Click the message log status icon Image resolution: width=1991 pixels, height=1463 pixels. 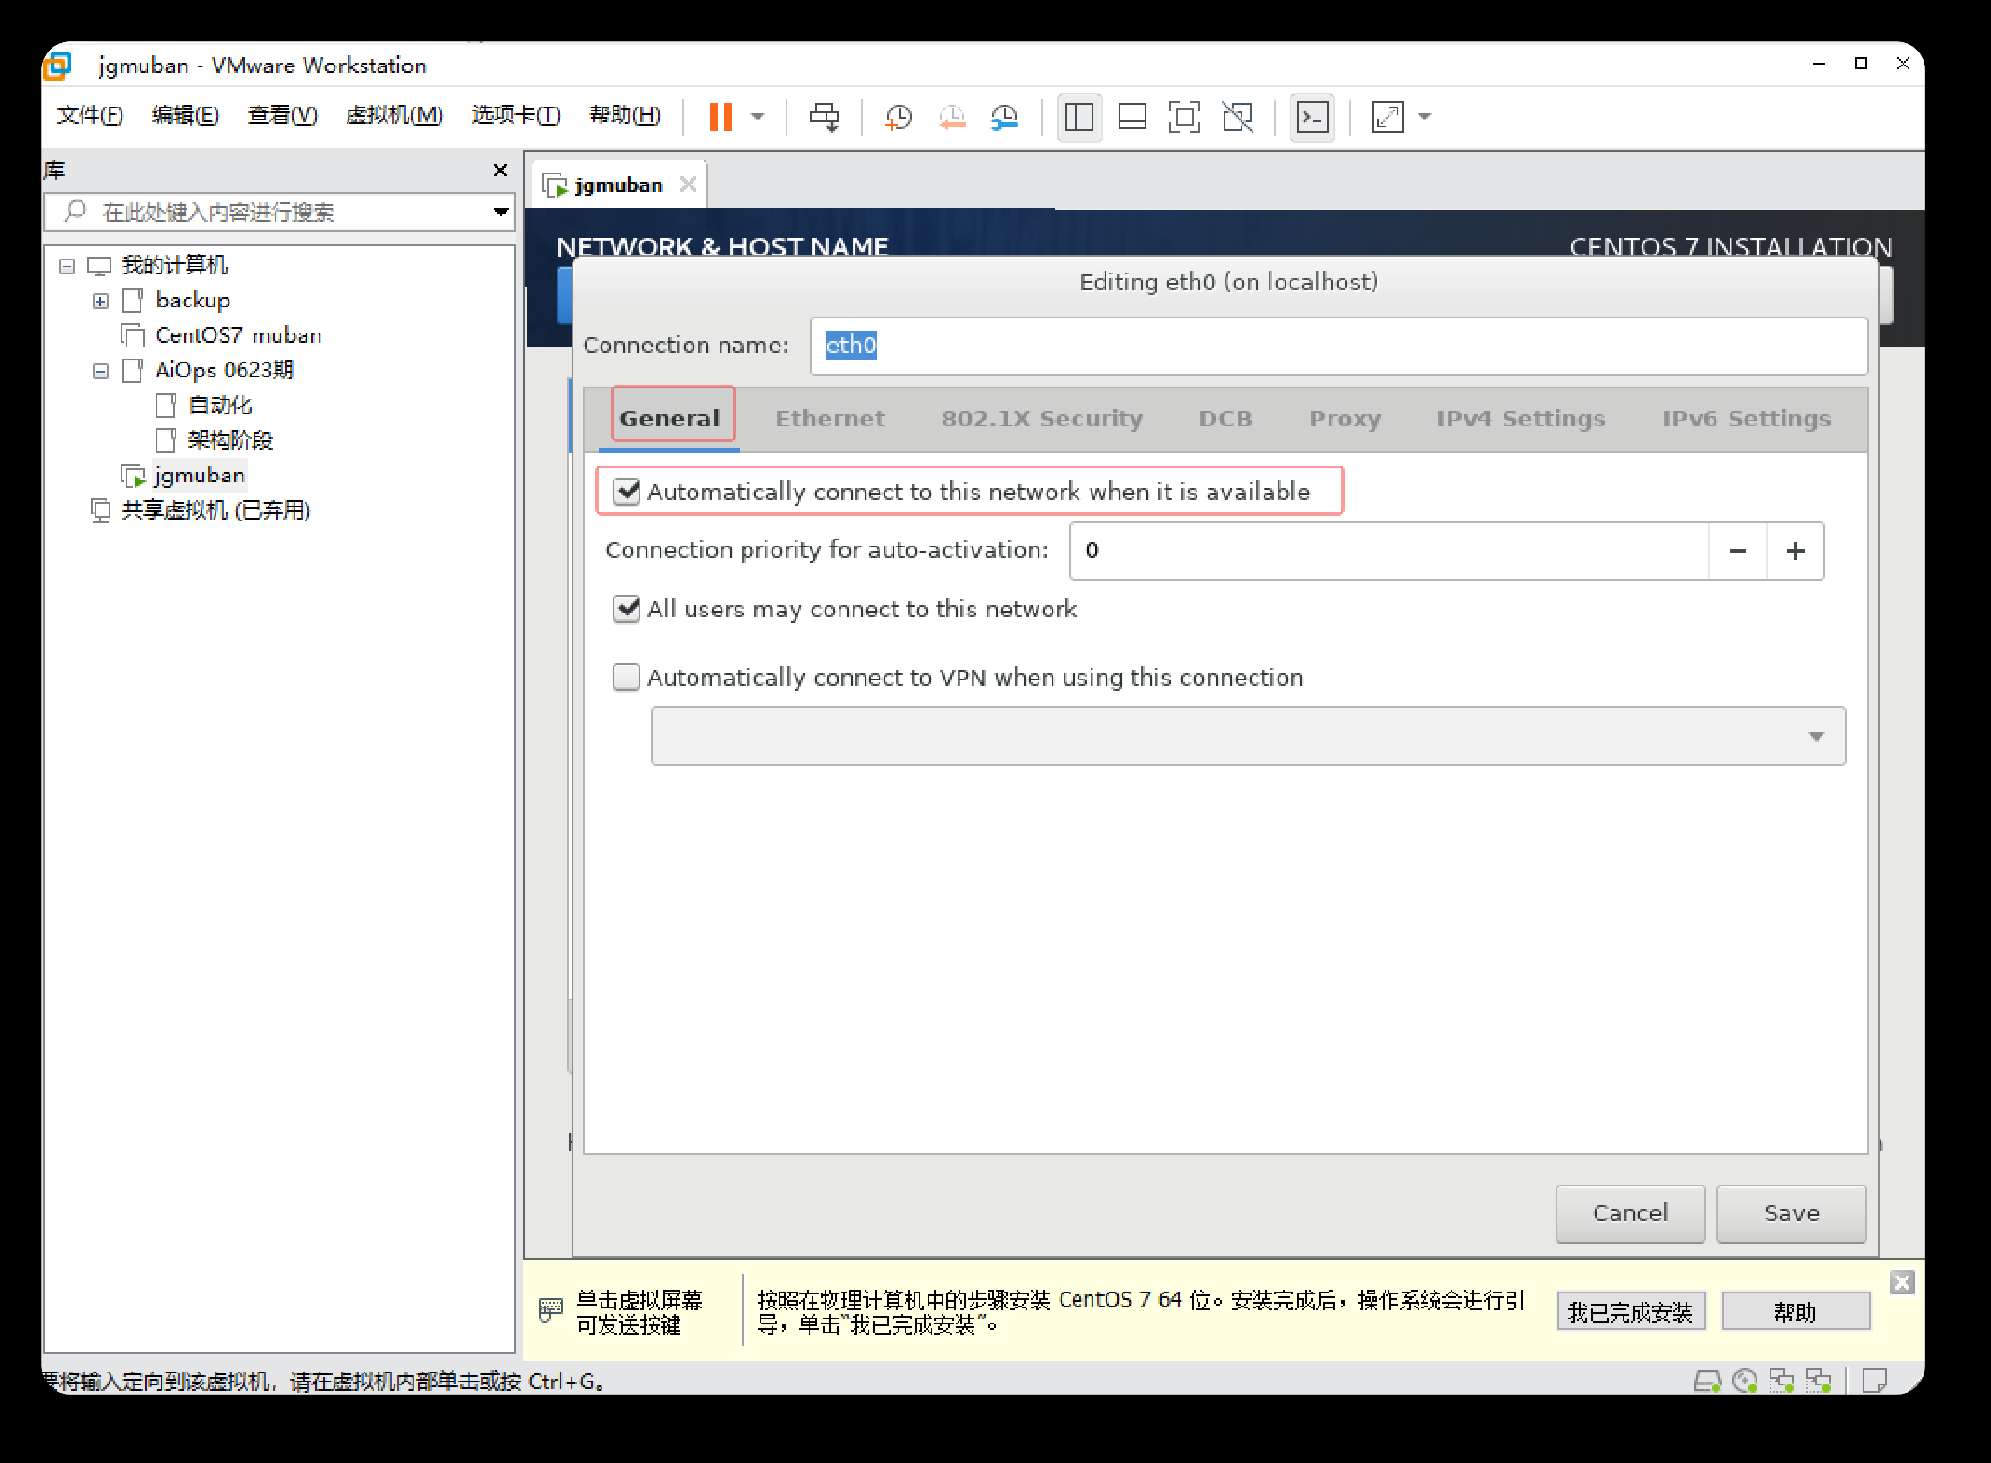(1874, 1382)
